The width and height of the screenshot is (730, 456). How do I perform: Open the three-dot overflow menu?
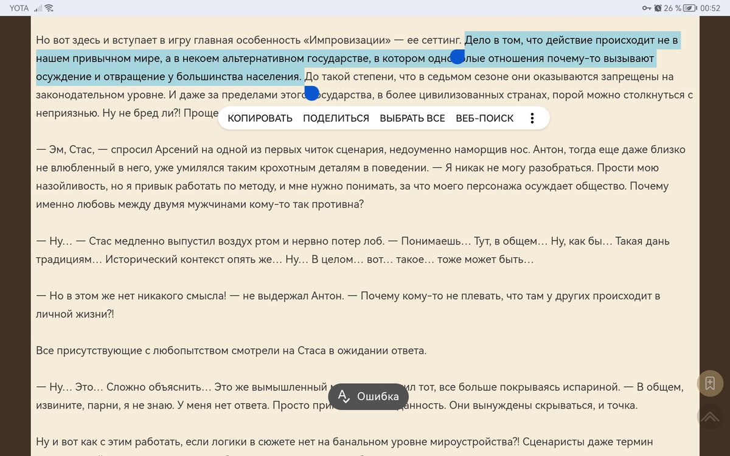[532, 118]
